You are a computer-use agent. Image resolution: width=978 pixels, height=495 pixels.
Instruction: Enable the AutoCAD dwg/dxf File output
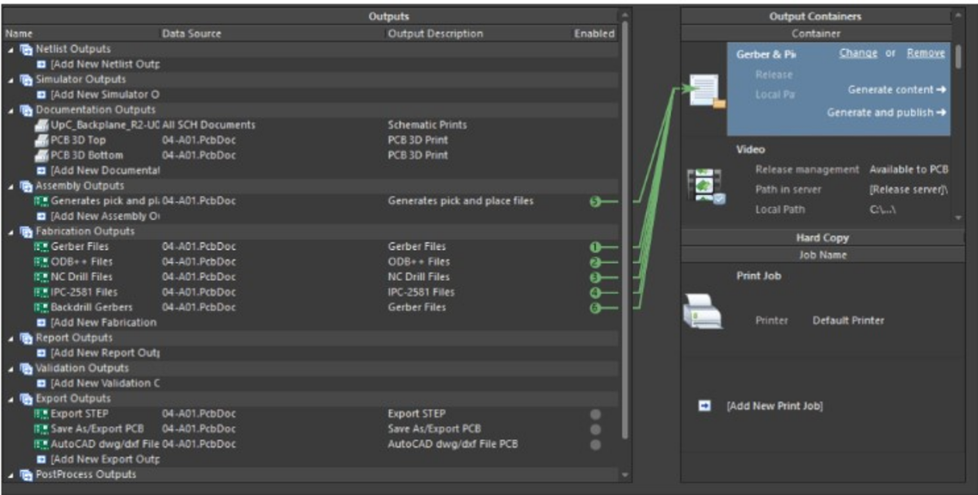pyautogui.click(x=594, y=444)
